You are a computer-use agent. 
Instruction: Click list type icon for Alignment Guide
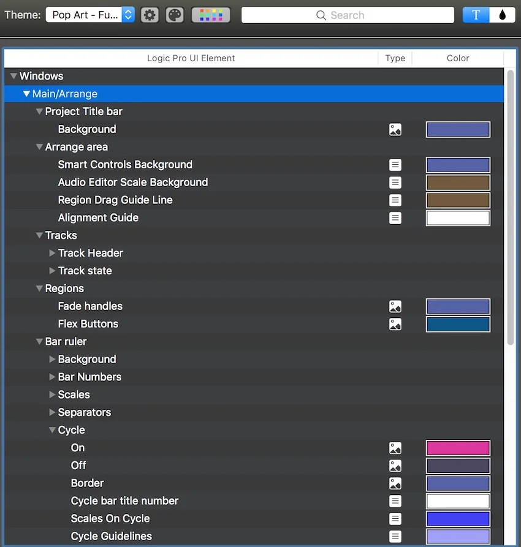click(x=395, y=218)
